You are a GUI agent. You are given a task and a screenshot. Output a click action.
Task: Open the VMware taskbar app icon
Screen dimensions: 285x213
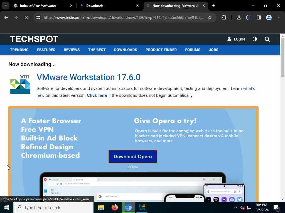click(142, 207)
